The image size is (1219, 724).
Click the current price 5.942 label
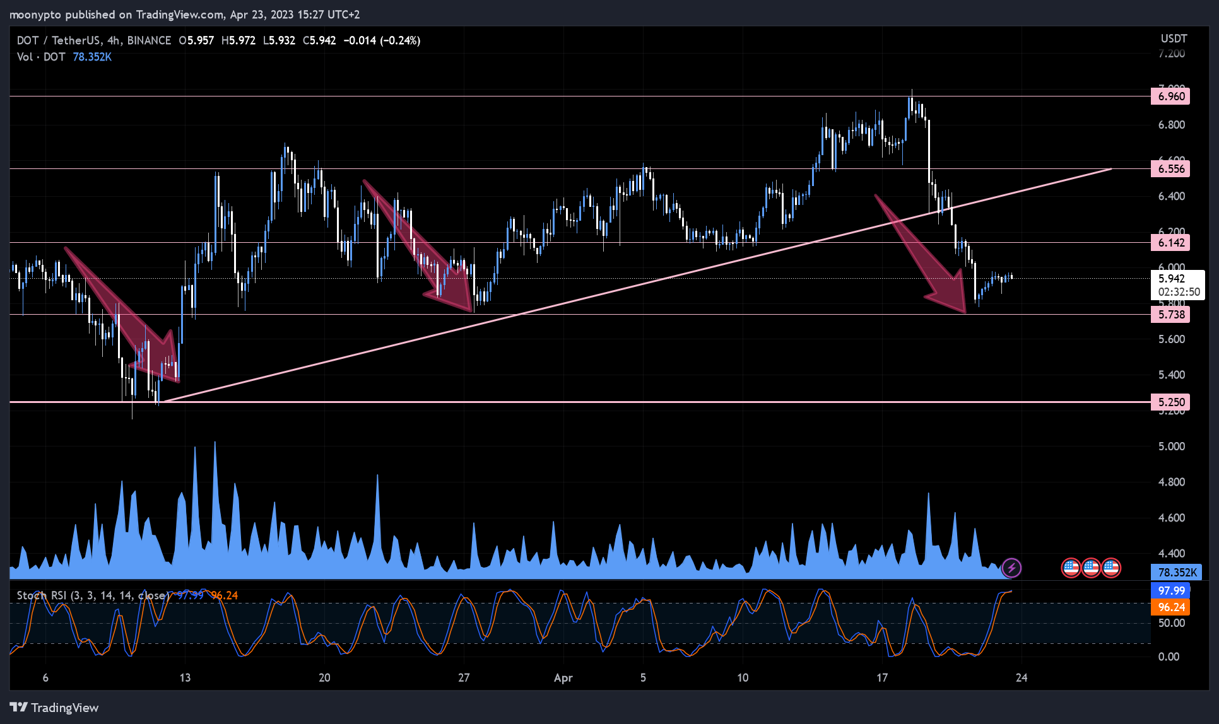pos(1172,278)
